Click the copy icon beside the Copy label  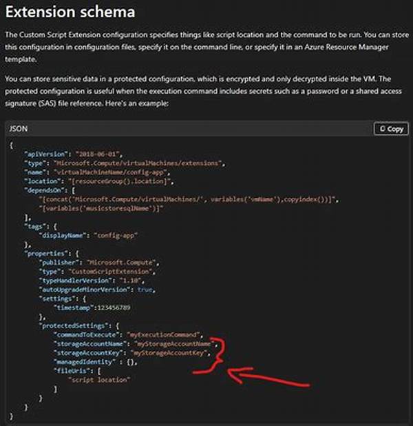[x=381, y=129]
